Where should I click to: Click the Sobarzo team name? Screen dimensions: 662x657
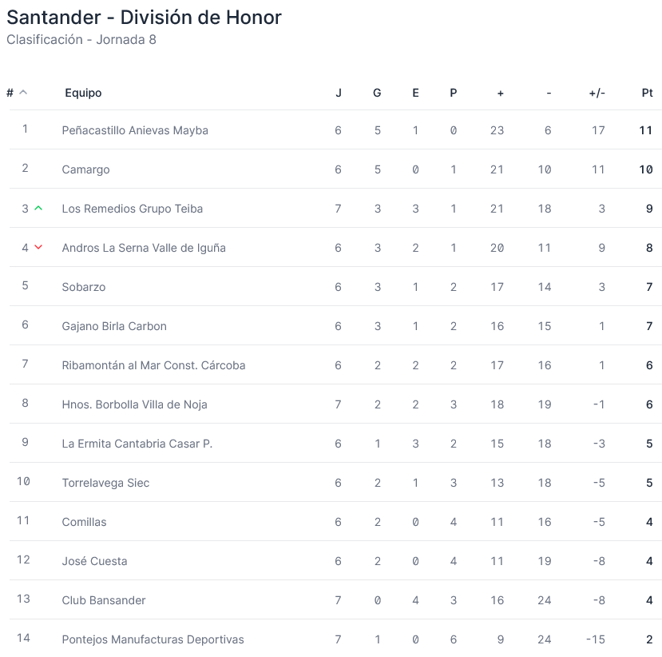tap(84, 287)
